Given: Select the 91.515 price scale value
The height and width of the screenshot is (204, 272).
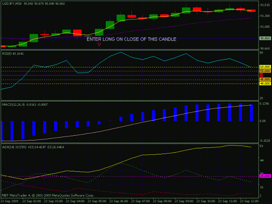Looking at the screenshot, I should [x=265, y=5].
